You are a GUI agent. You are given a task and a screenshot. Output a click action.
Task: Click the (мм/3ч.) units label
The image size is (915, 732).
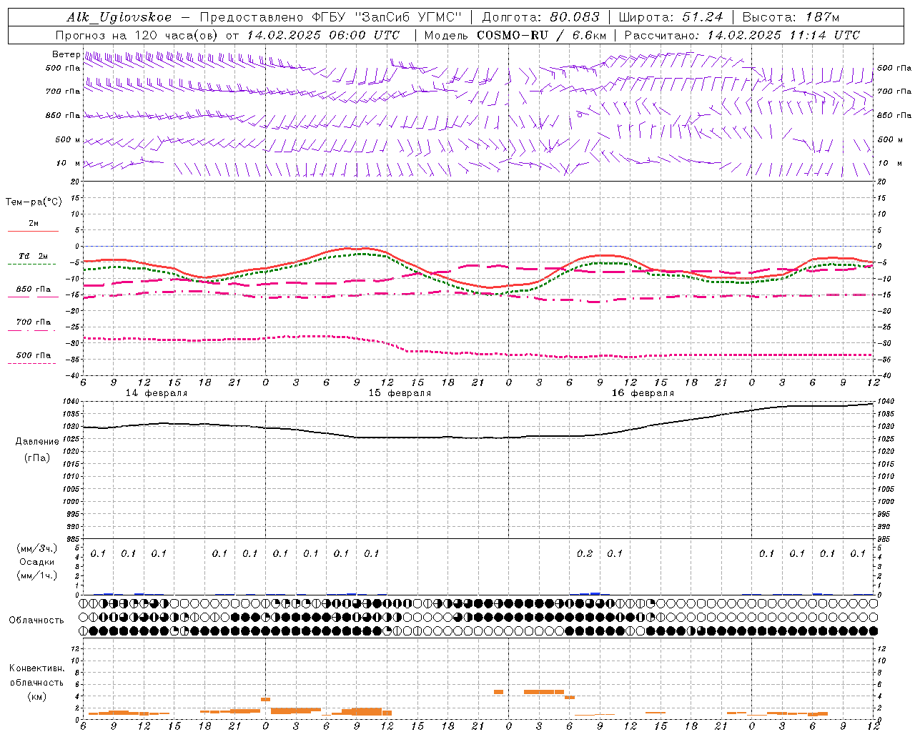tap(36, 548)
